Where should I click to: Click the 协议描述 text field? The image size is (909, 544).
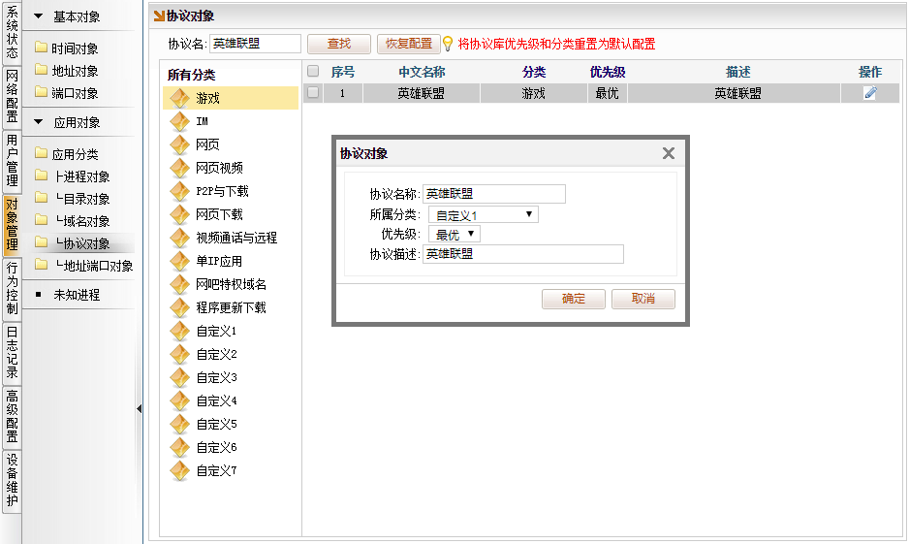pyautogui.click(x=523, y=254)
